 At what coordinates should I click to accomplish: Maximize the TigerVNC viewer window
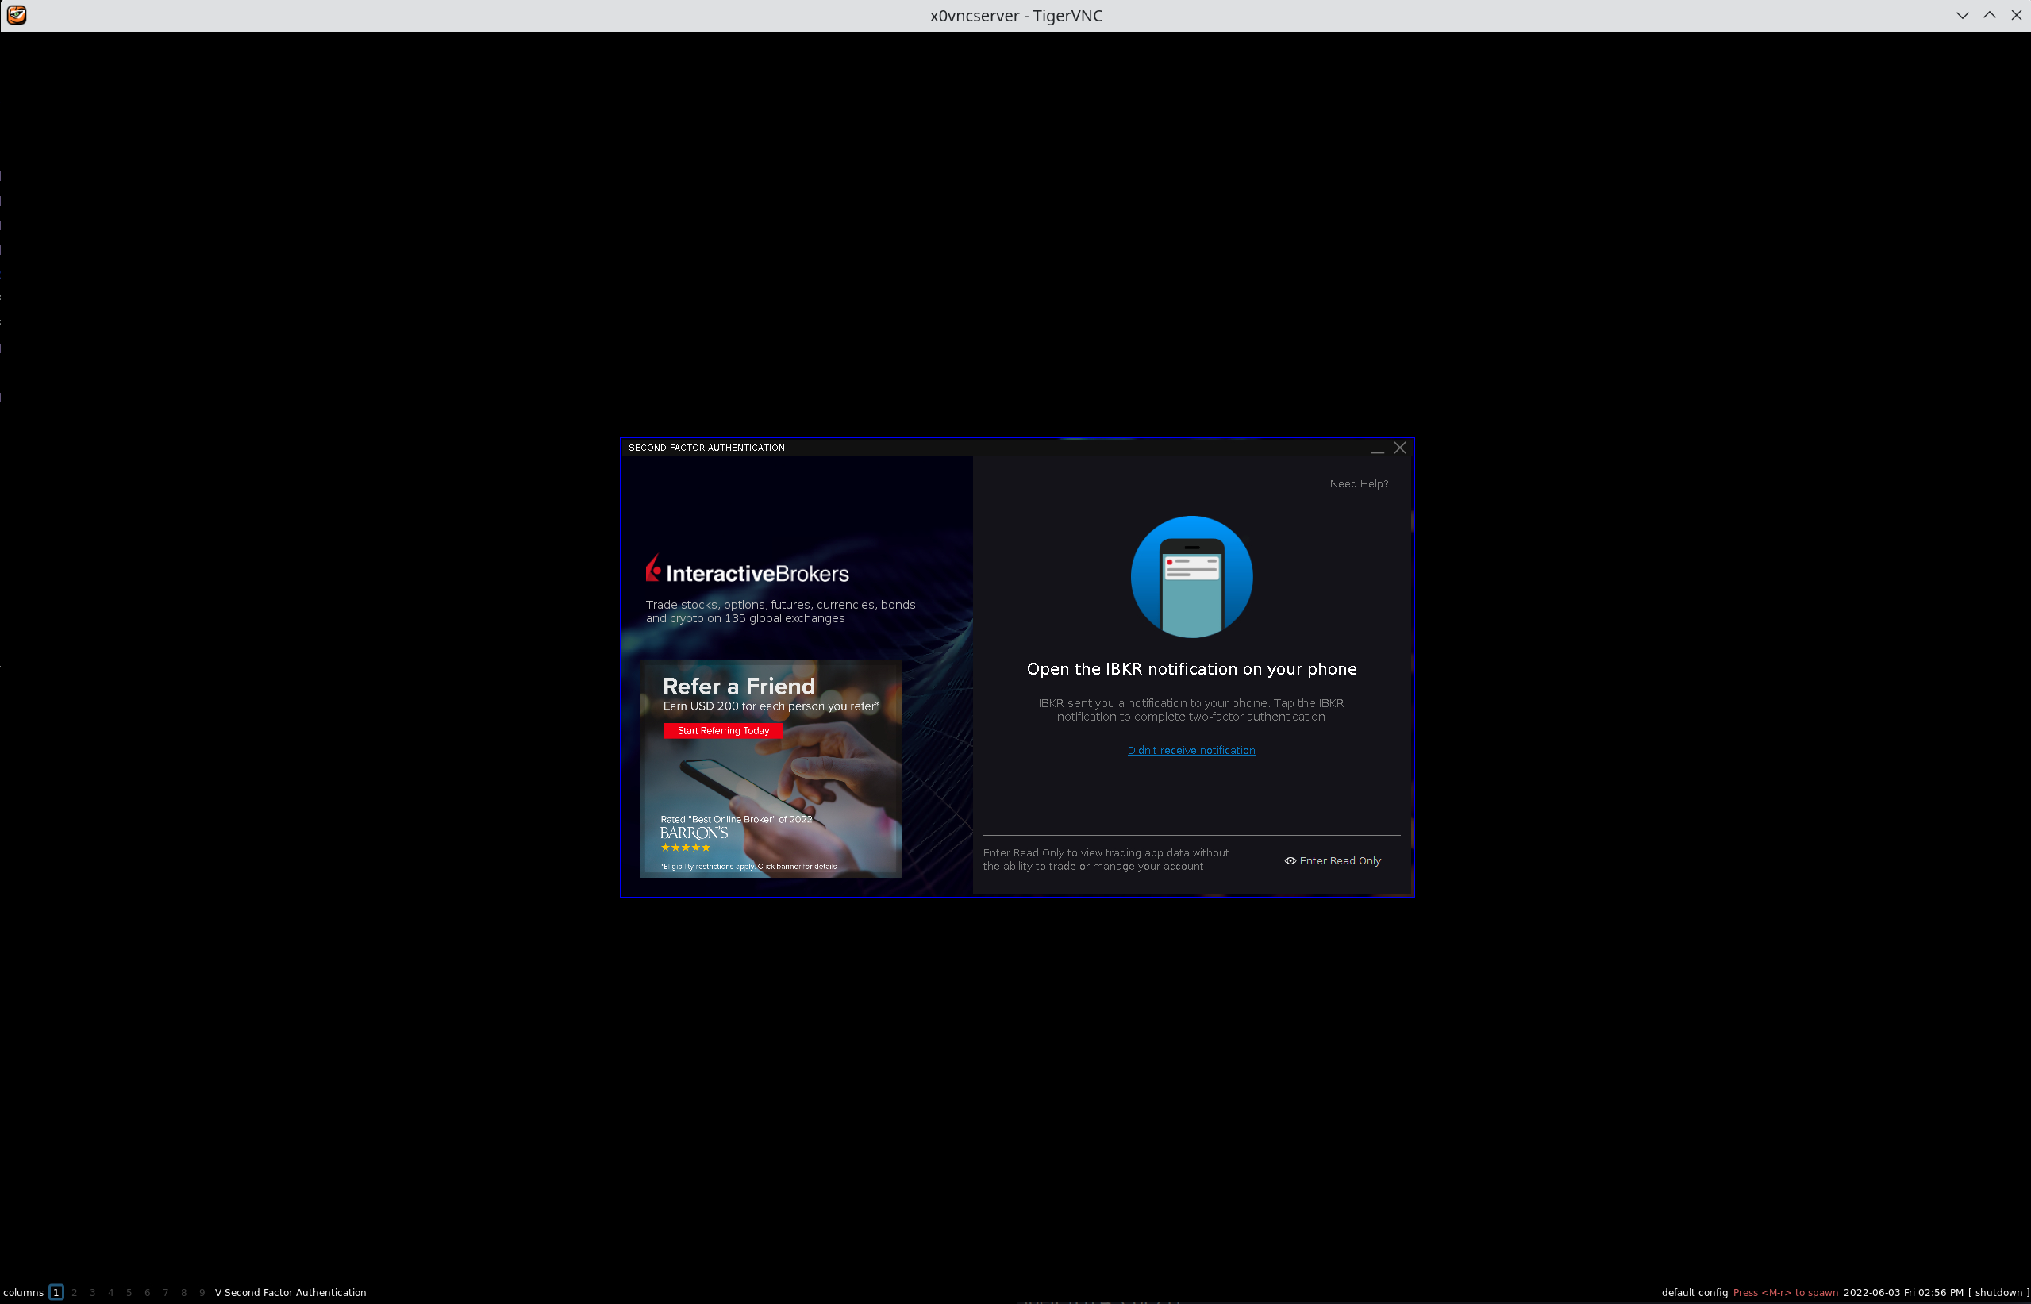(1989, 15)
